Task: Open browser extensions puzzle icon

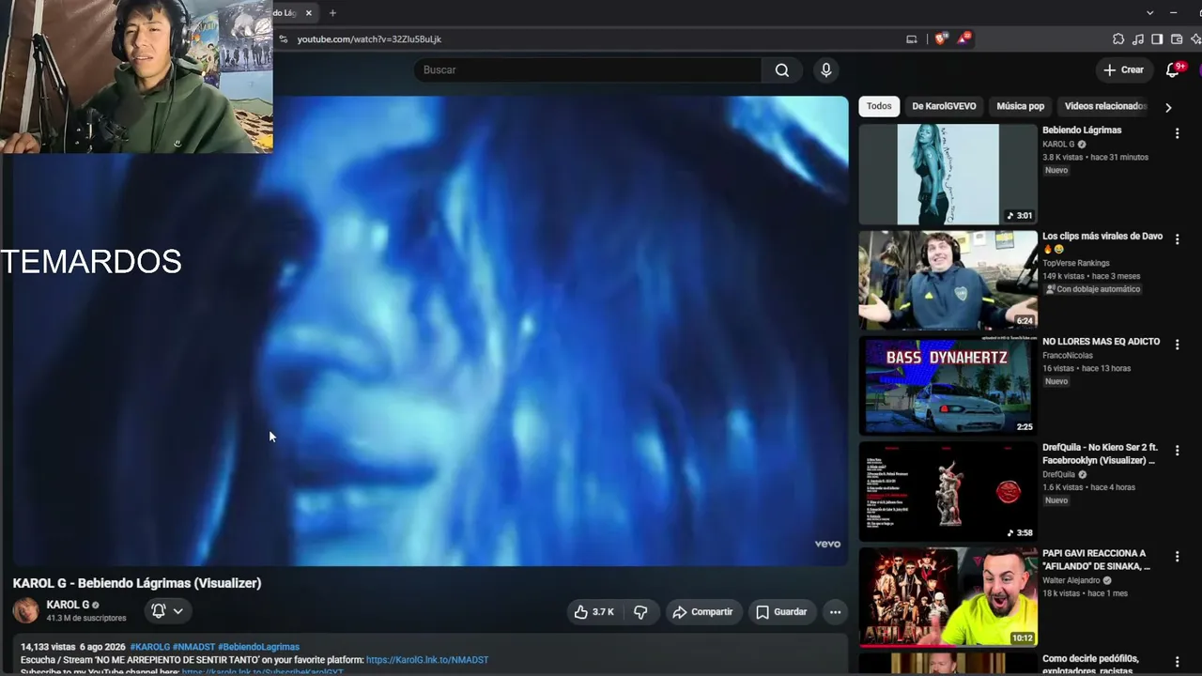Action: click(x=1118, y=39)
